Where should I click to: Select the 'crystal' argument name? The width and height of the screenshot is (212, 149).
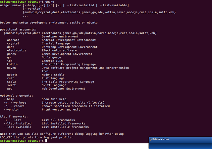tap(13, 43)
